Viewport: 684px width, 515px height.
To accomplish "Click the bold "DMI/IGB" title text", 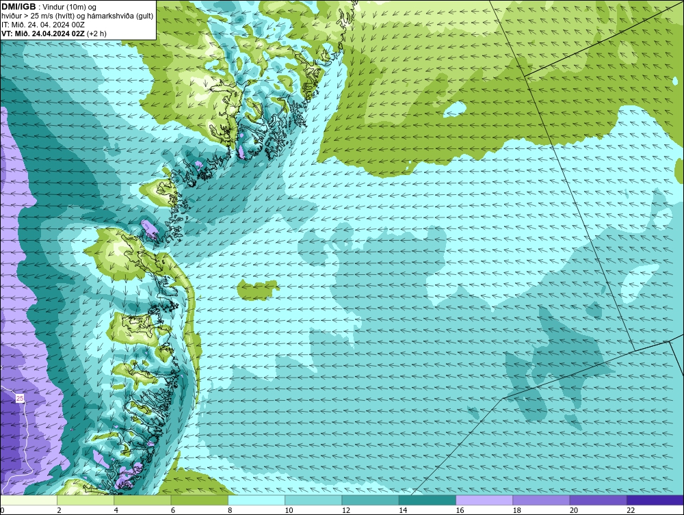I will click(18, 7).
